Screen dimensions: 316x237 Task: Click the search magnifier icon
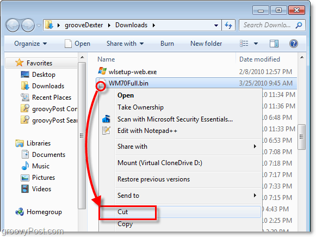[x=299, y=25]
